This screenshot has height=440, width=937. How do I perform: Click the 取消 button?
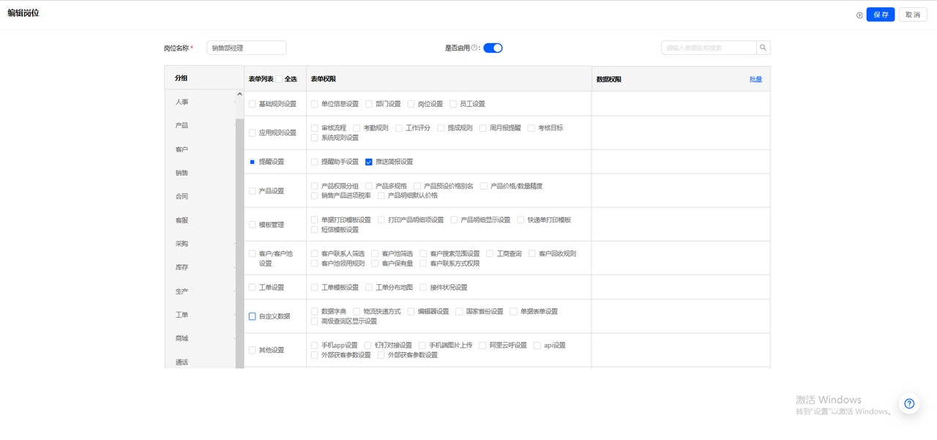coord(912,15)
